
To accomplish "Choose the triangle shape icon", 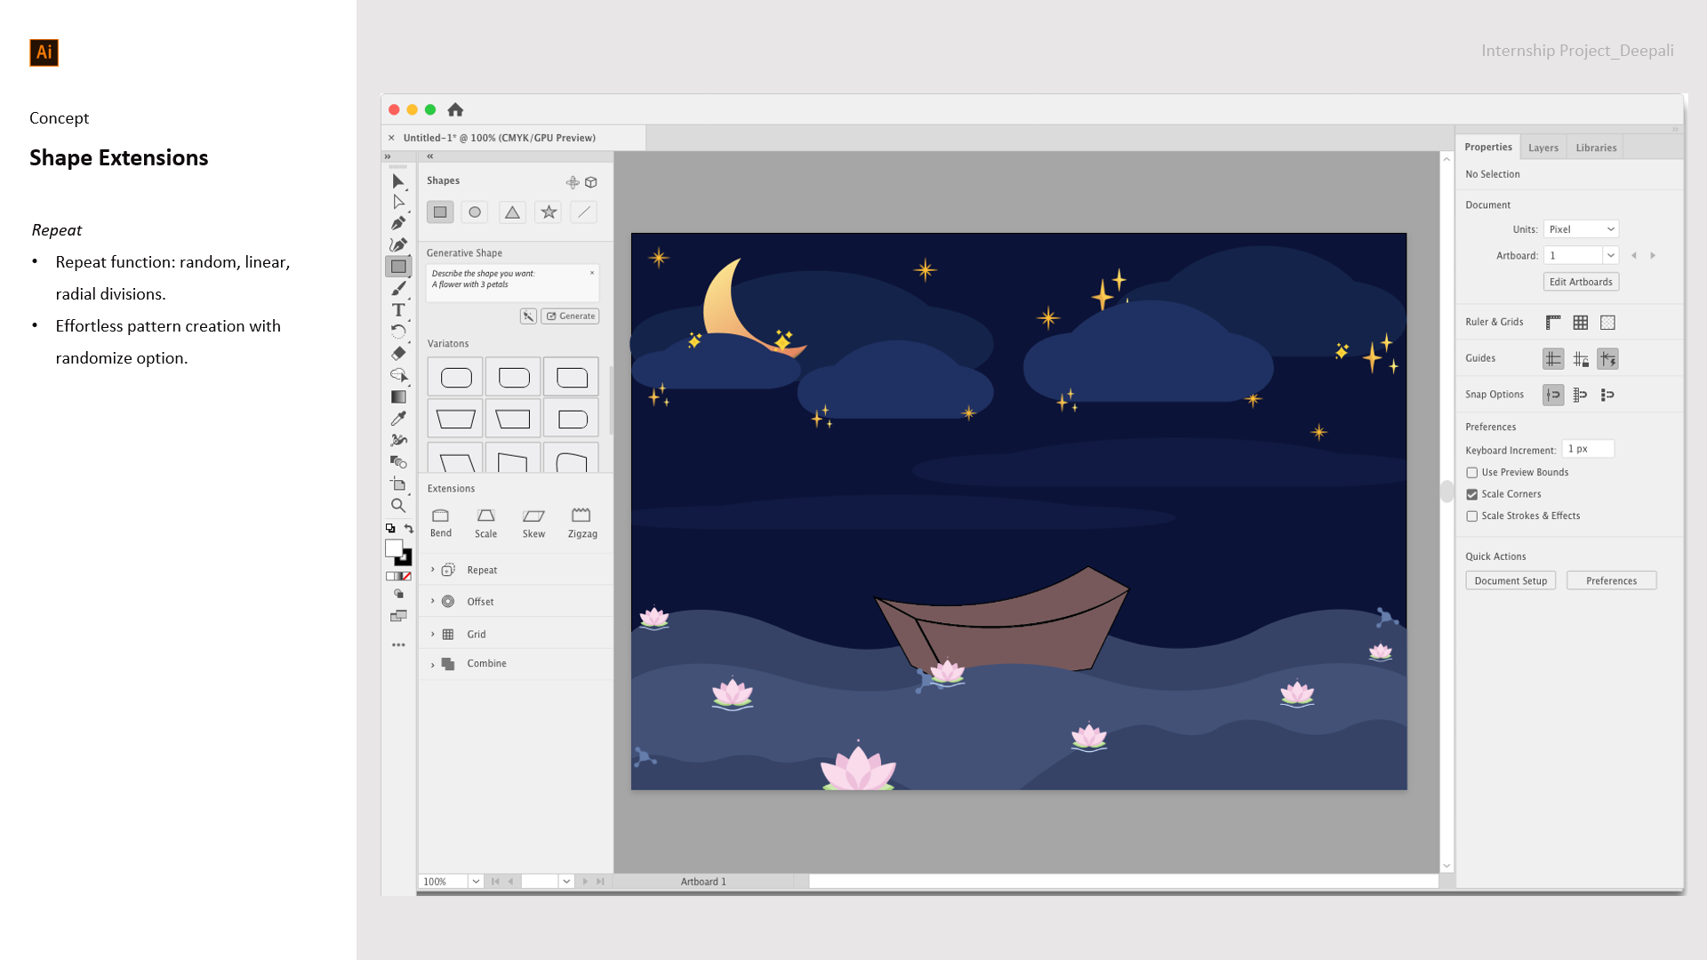I will 512,212.
